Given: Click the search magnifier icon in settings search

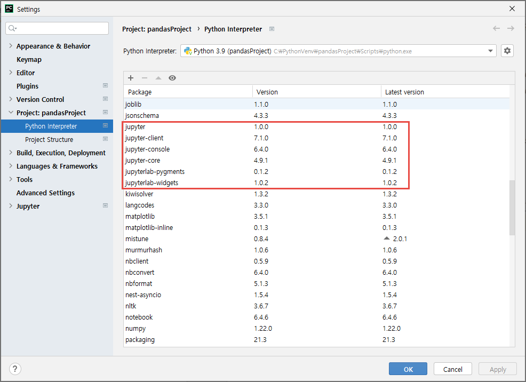Looking at the screenshot, I should 12,28.
